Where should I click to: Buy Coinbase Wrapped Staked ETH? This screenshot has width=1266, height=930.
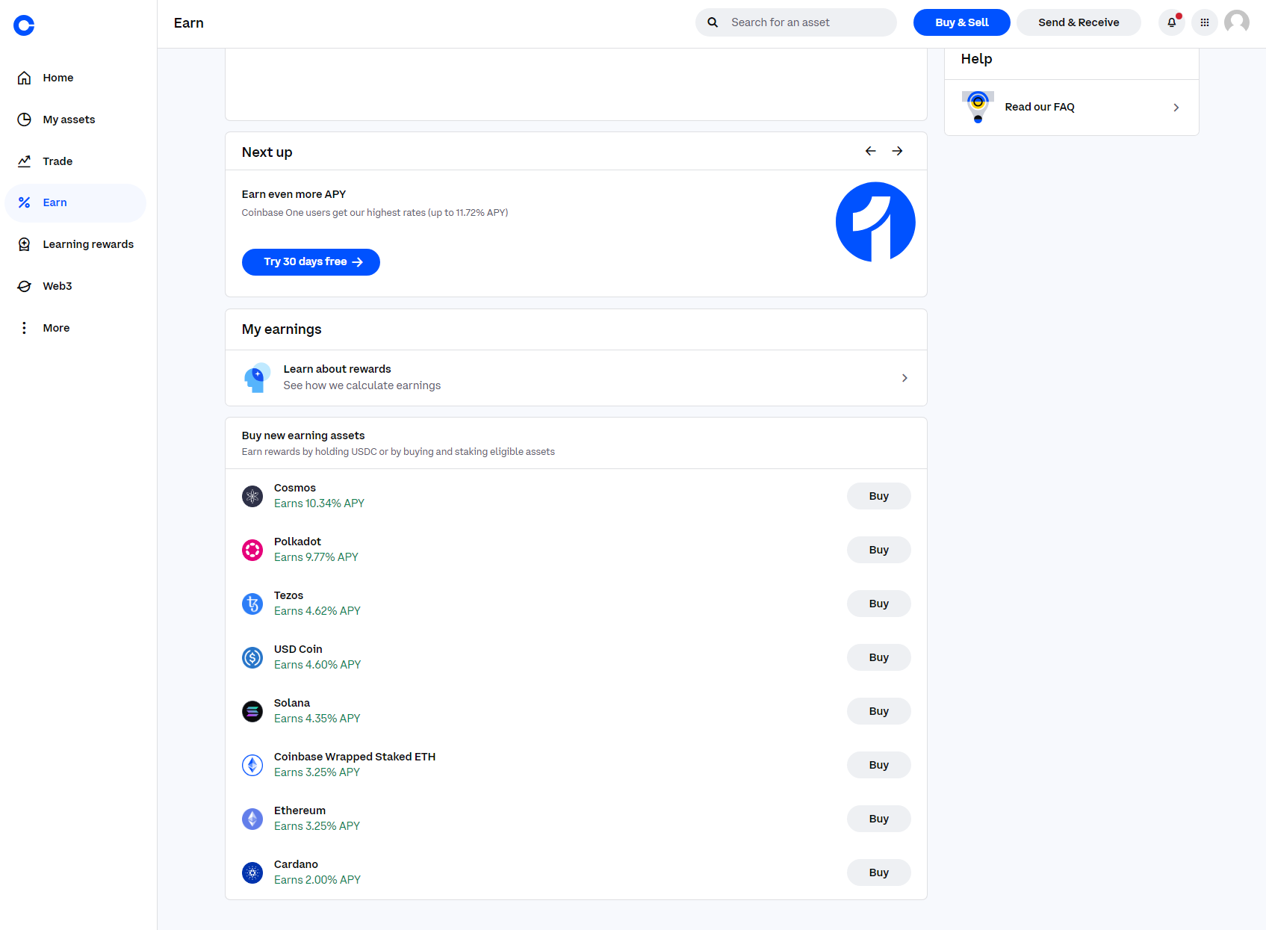879,765
